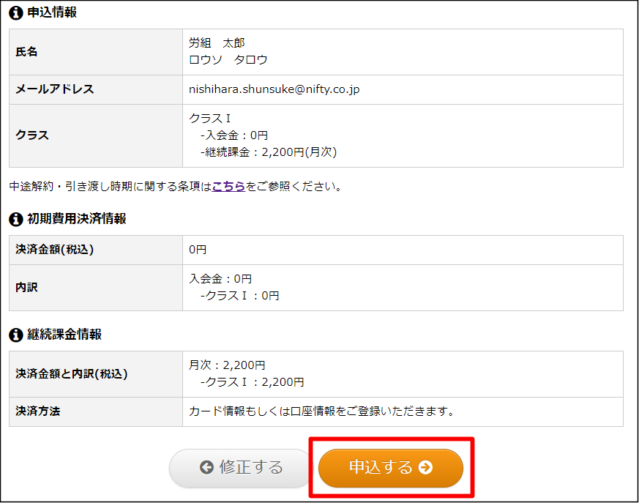Click the 内訳 row label
This screenshot has height=503, width=639.
point(26,288)
